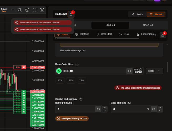This screenshot has width=172, height=131.
Task: Select the Long leg tab
Action: click(110, 25)
